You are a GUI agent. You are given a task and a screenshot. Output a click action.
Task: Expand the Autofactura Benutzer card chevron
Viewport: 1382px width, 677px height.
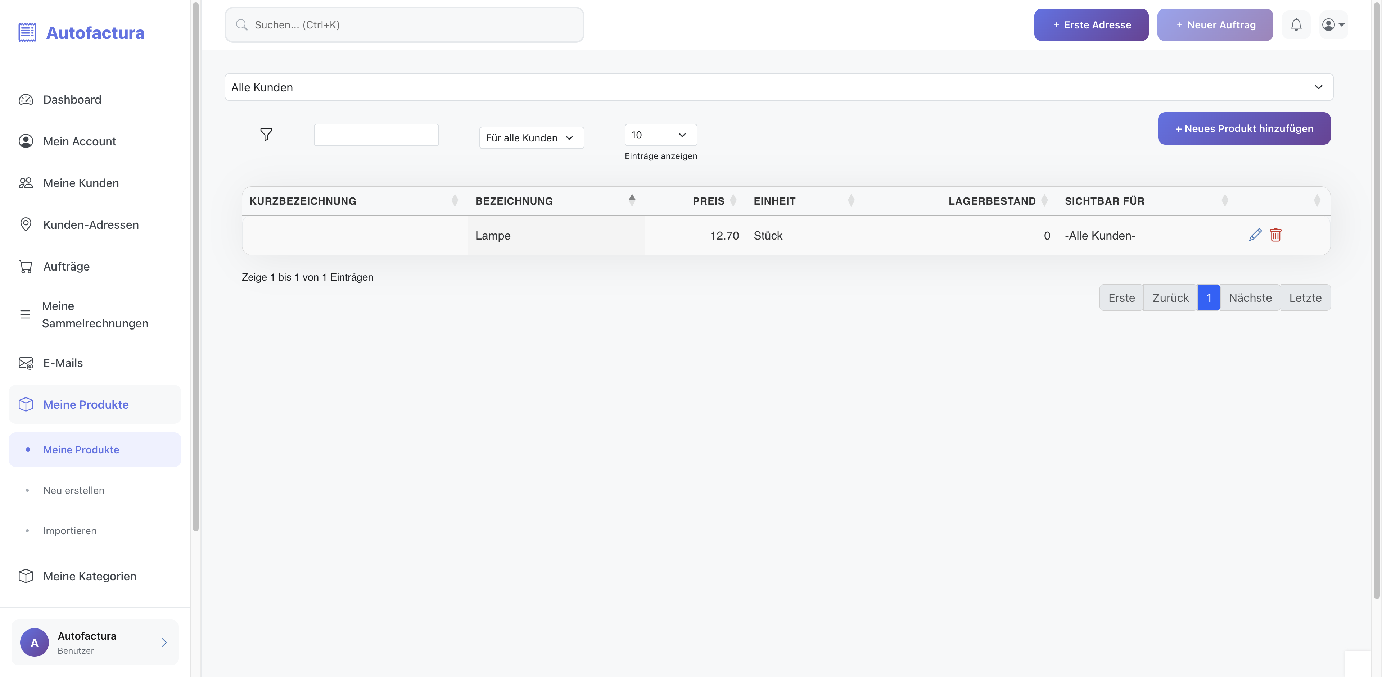coord(164,642)
